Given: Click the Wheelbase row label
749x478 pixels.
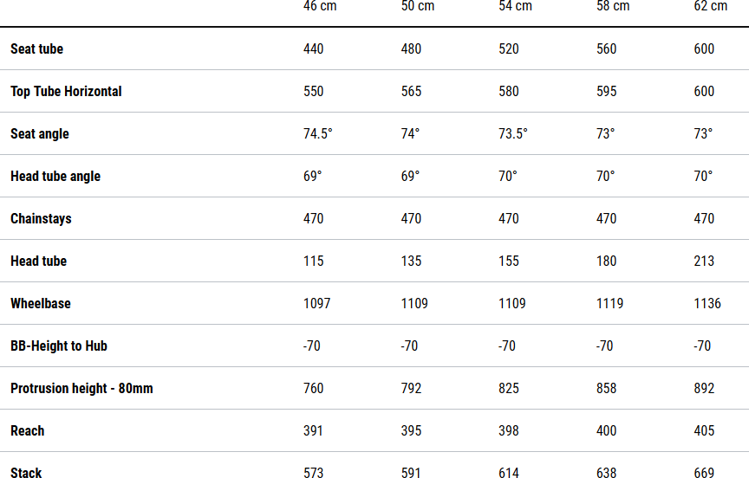Looking at the screenshot, I should click(41, 303).
